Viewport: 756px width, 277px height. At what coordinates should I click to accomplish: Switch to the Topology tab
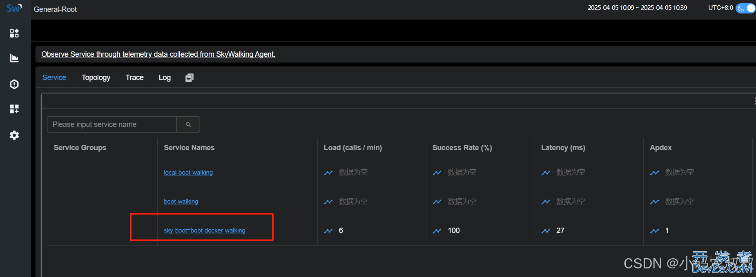pyautogui.click(x=96, y=78)
